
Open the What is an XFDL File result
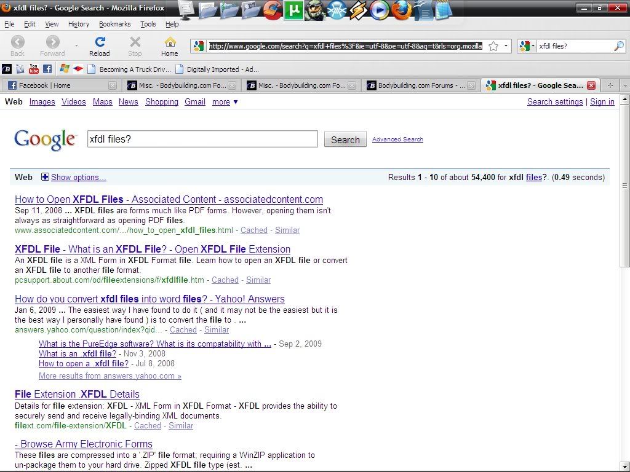point(153,249)
